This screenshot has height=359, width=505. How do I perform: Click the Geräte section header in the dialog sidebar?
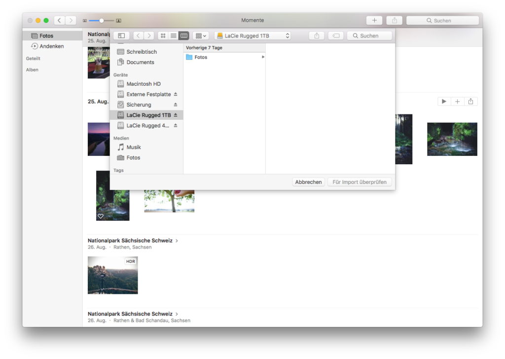pyautogui.click(x=120, y=75)
